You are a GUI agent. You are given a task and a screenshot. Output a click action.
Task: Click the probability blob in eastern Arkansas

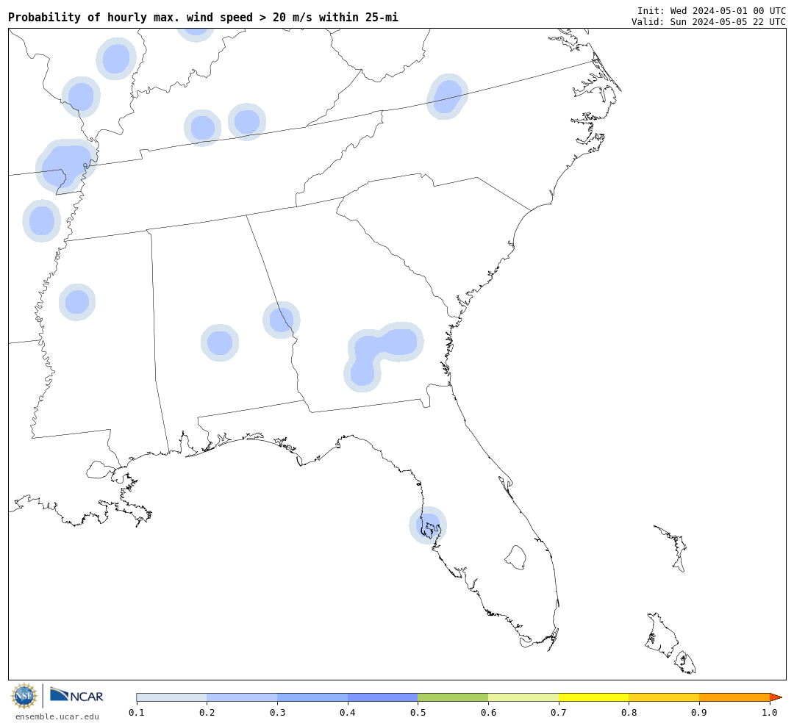point(41,220)
